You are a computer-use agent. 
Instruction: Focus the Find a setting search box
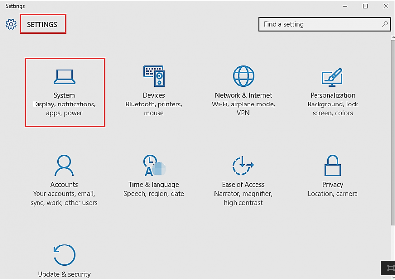tap(325, 24)
